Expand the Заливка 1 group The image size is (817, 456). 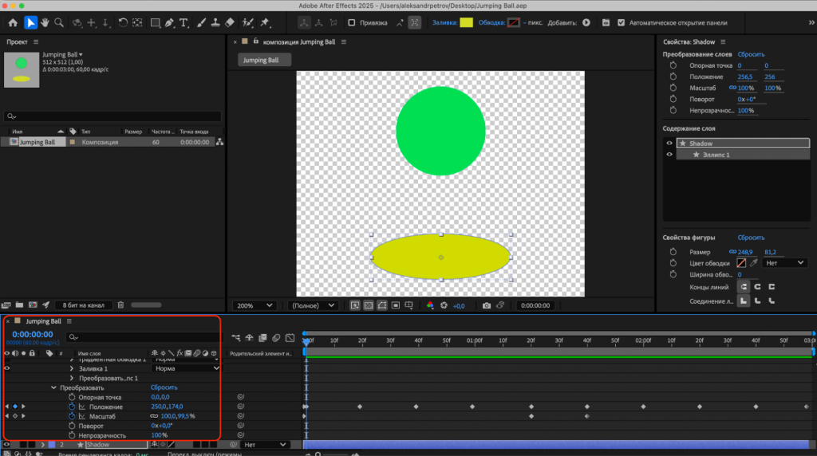coord(72,368)
